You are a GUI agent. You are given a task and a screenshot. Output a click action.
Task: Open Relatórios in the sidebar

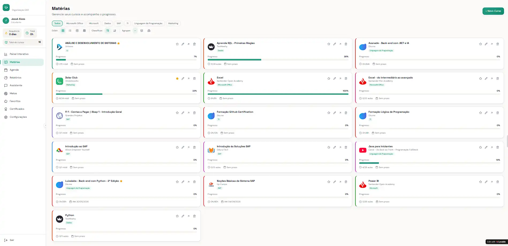pyautogui.click(x=16, y=78)
